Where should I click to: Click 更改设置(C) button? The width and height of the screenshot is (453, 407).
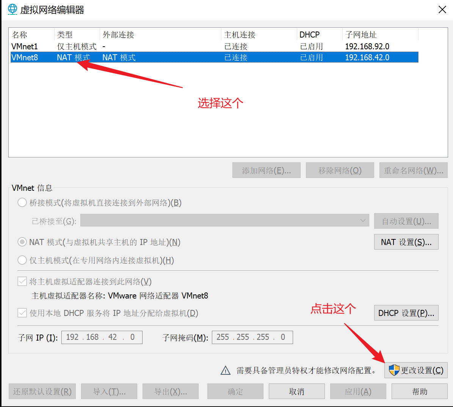click(416, 370)
